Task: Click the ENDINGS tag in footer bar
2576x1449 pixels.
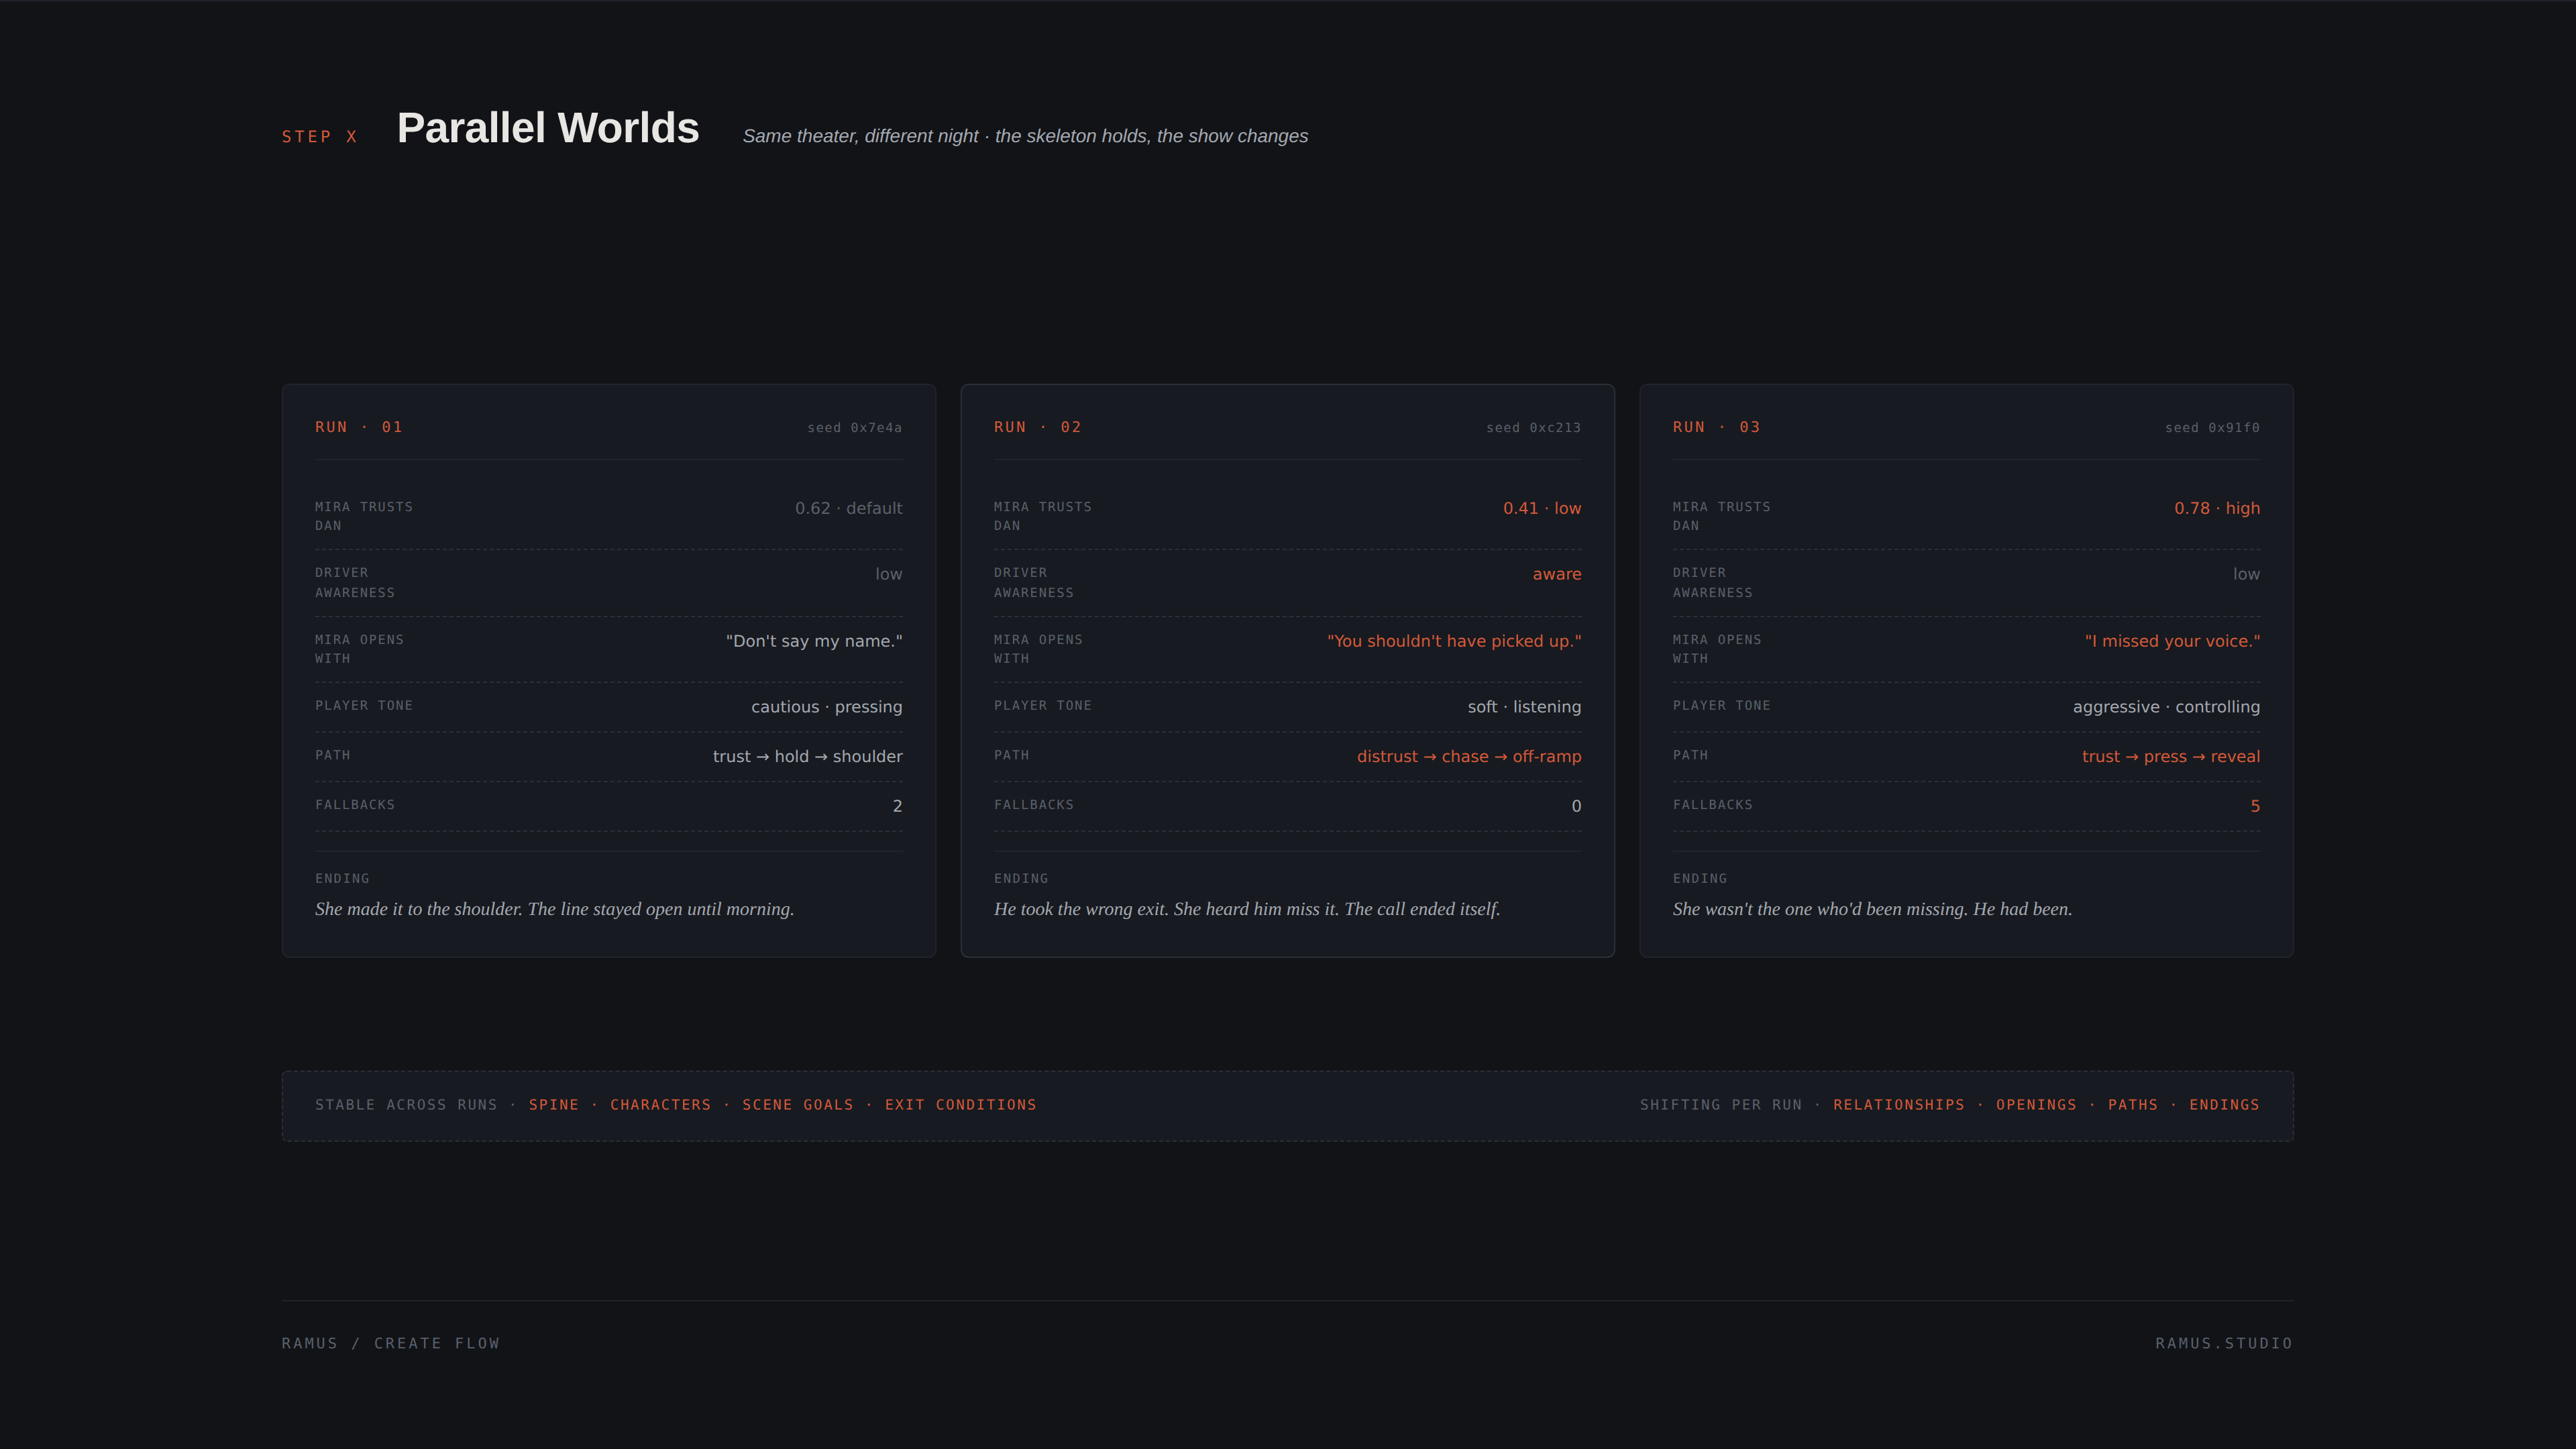Action: (x=2225, y=1105)
